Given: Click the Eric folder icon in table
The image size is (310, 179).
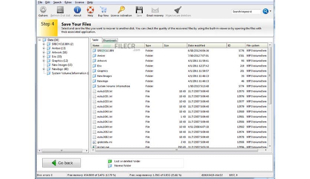Looking at the screenshot, I should point(94,66).
